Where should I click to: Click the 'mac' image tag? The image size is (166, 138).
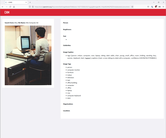click(x=69, y=93)
